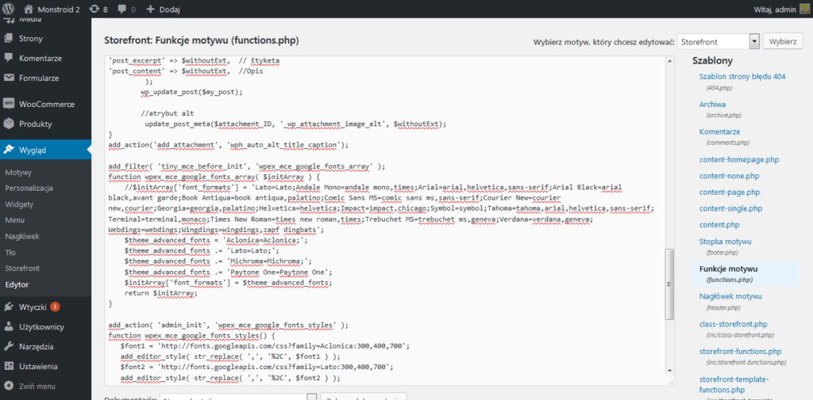
Task: Click the admin avatar thumbnail
Action: (x=804, y=9)
